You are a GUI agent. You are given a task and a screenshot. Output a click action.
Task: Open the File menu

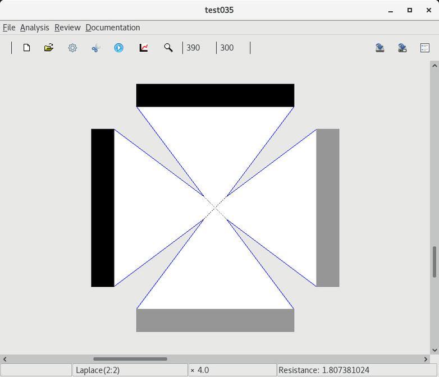coord(9,27)
